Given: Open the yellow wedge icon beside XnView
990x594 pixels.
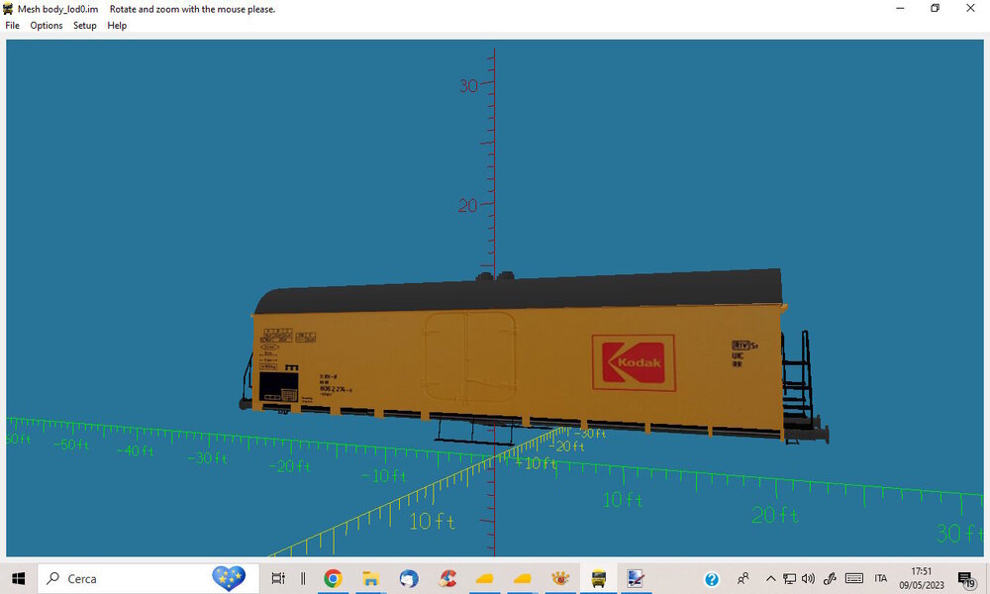Looking at the screenshot, I should coord(522,578).
